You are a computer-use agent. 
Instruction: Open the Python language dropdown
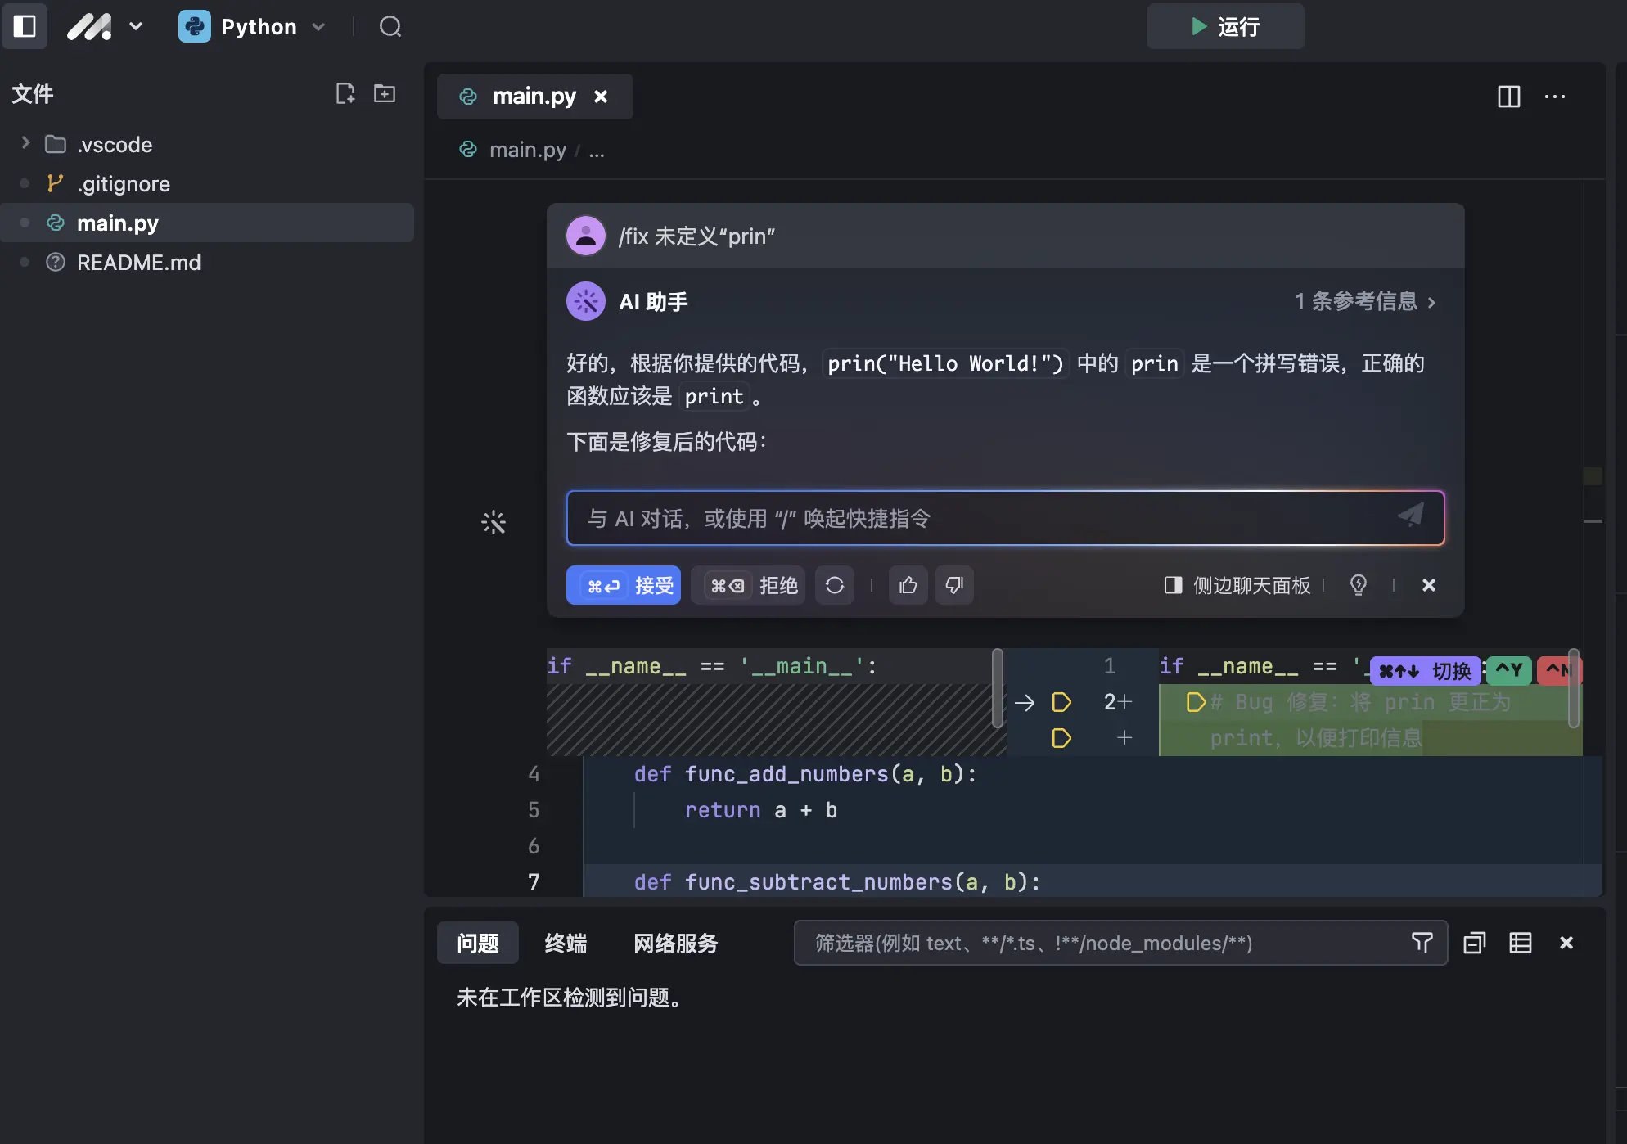[252, 26]
